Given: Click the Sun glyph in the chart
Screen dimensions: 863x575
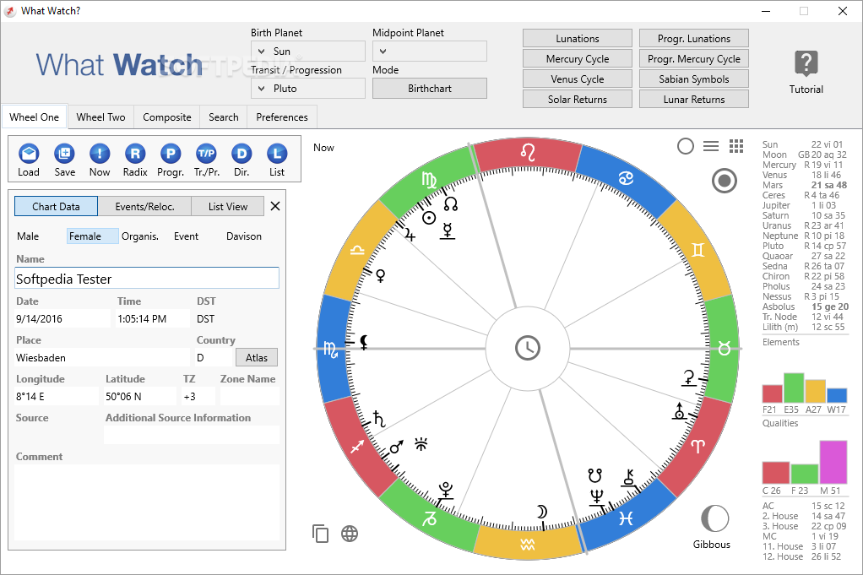Looking at the screenshot, I should click(429, 218).
